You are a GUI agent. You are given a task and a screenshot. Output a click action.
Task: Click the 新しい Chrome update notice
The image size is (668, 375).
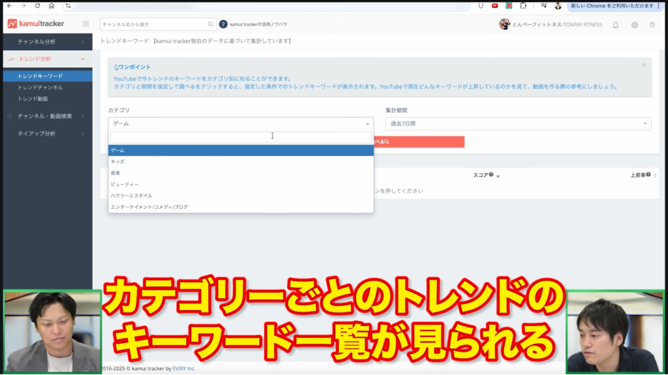(612, 5)
